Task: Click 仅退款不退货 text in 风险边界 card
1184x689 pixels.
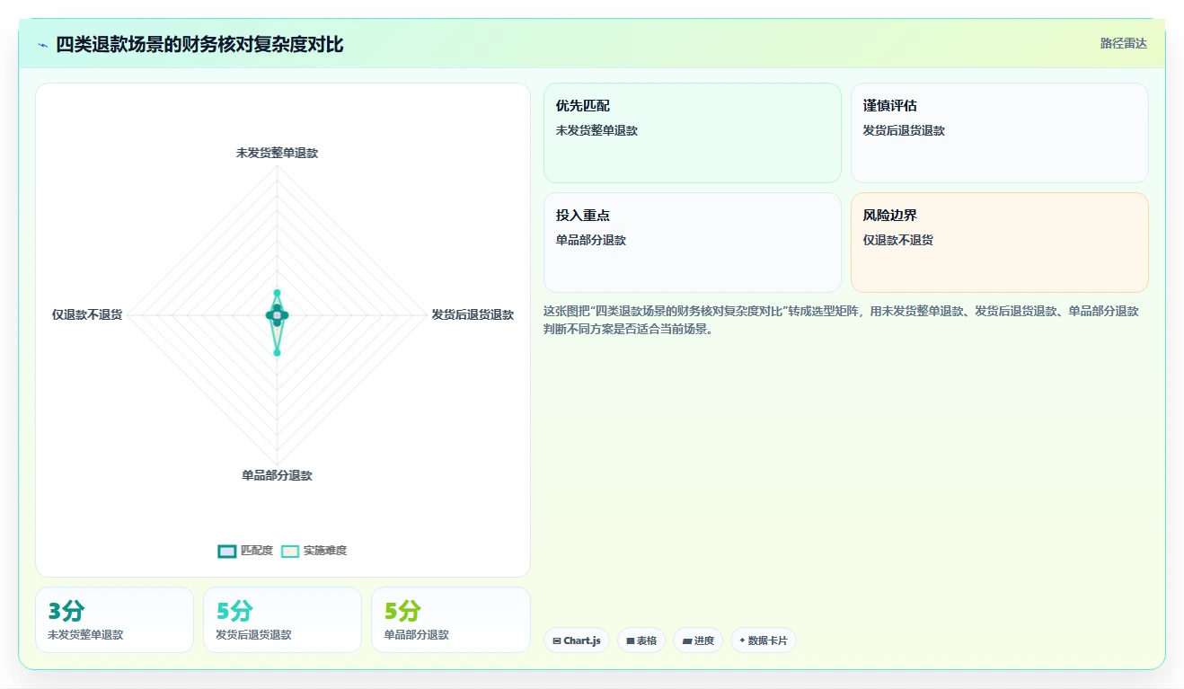Action: pyautogui.click(x=898, y=240)
